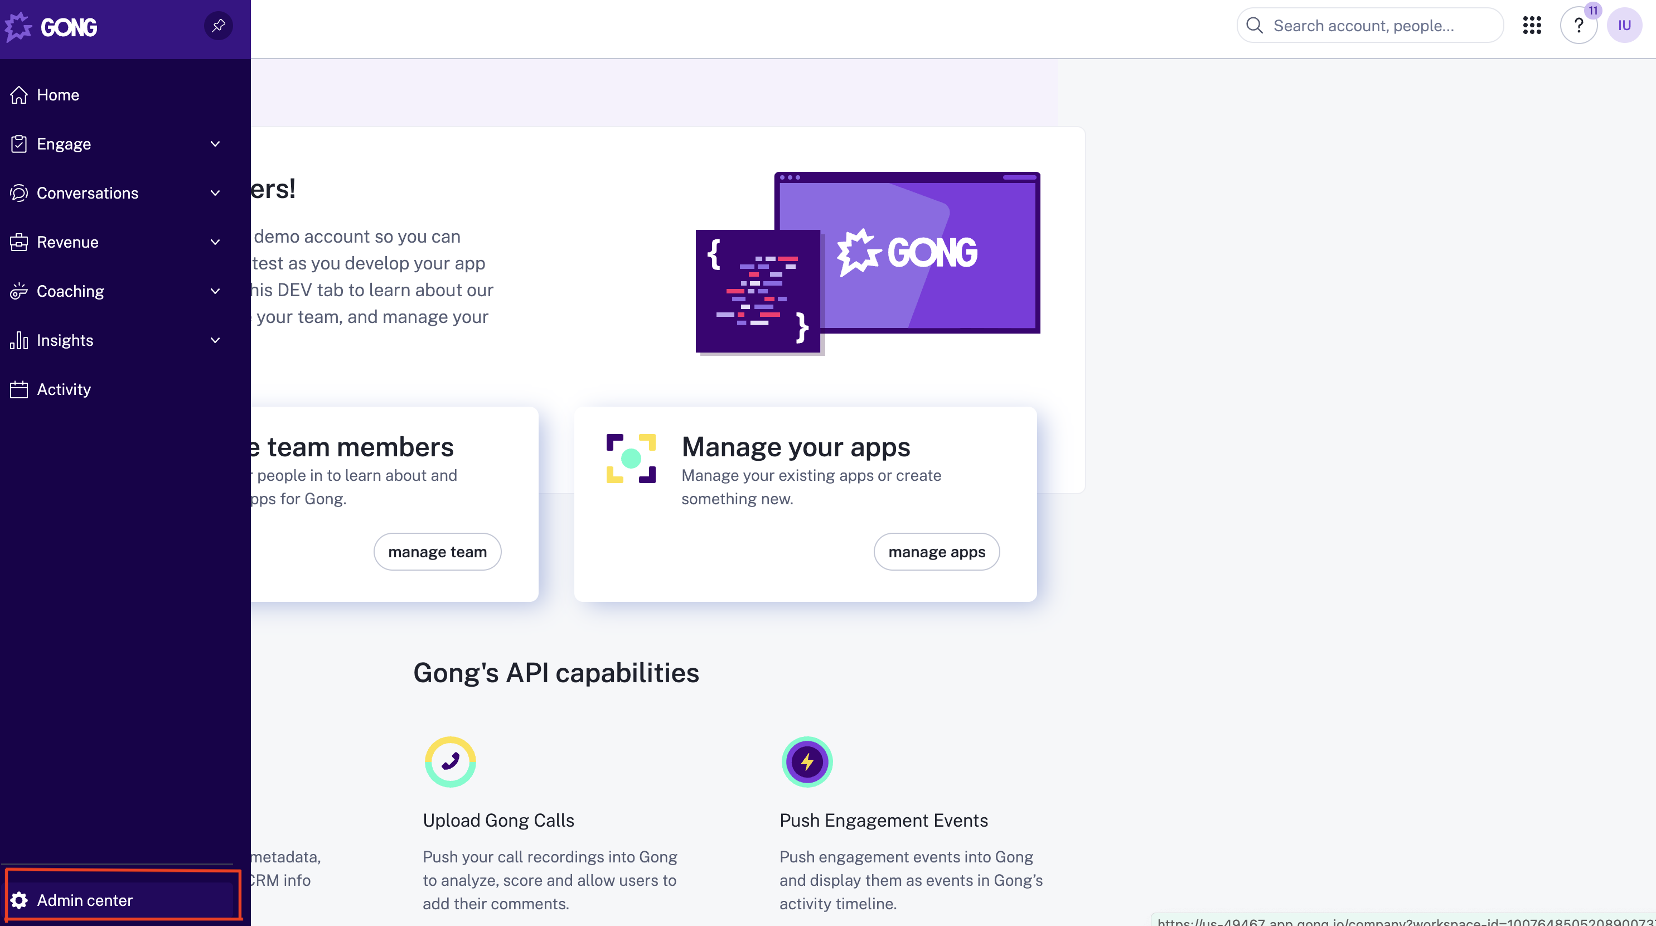Click the Gong's API capabilities heading

(x=556, y=673)
